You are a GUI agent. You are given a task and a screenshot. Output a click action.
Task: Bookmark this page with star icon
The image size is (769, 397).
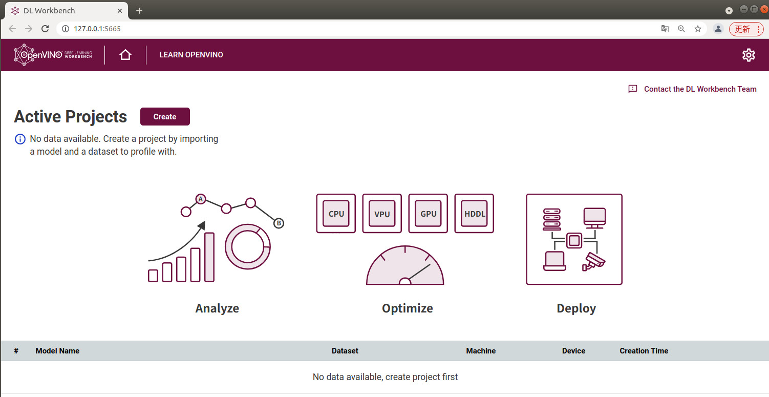point(697,29)
